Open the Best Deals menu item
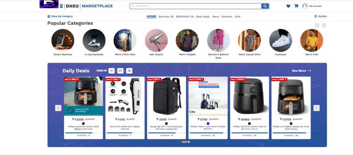 (x=203, y=16)
